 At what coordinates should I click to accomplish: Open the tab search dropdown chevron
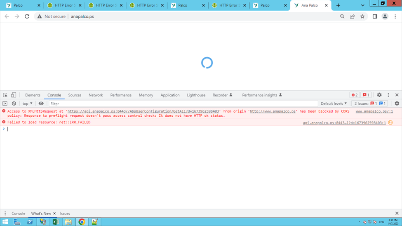click(362, 5)
